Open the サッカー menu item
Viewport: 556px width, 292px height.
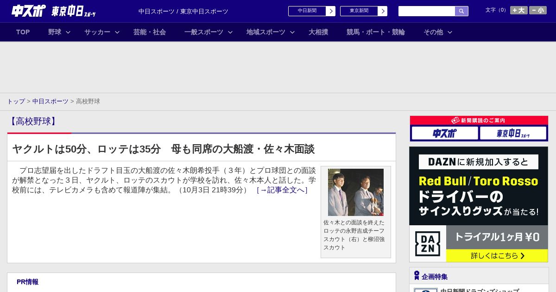tap(97, 32)
